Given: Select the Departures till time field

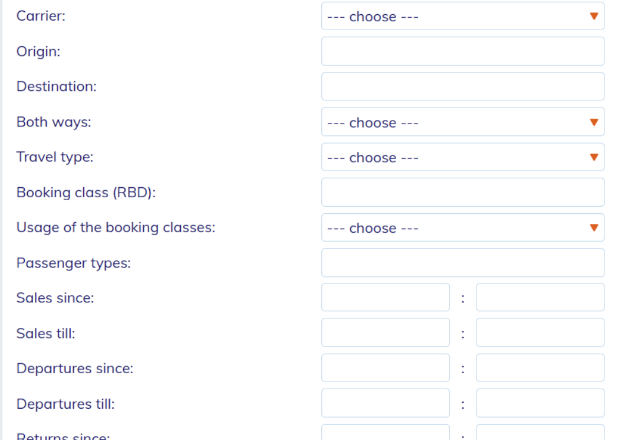Looking at the screenshot, I should pos(540,403).
